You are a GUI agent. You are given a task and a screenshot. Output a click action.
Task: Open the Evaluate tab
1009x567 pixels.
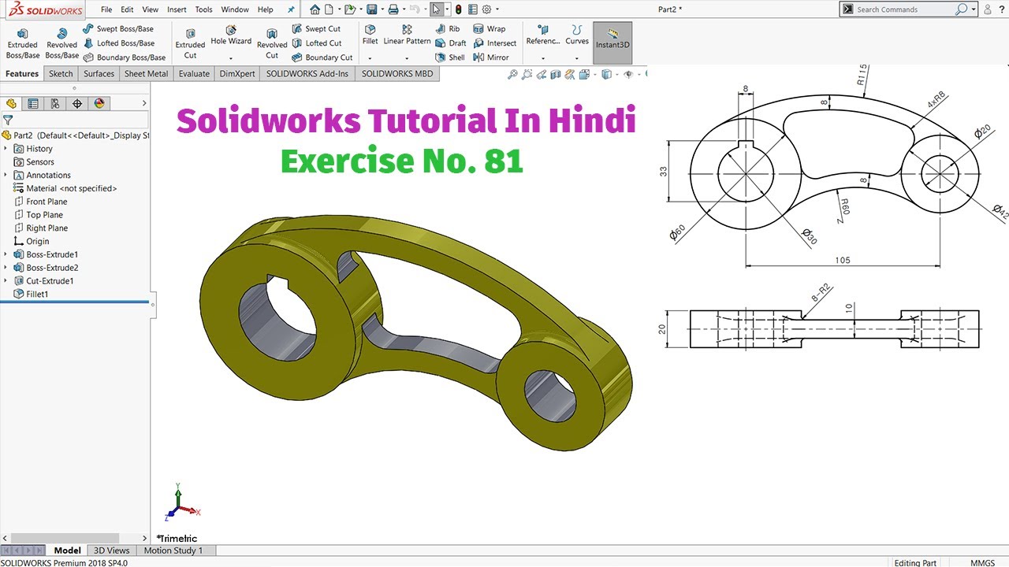pos(194,73)
